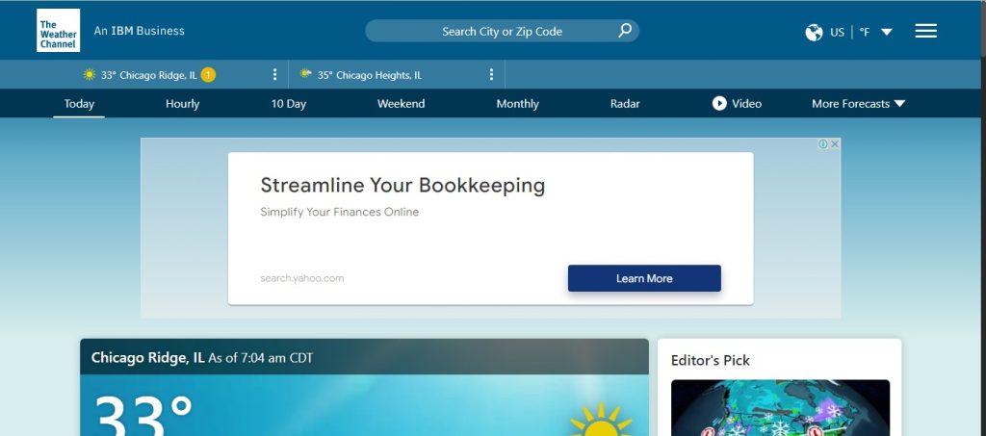Click the Learn More ad button
The width and height of the screenshot is (986, 436).
coord(644,278)
